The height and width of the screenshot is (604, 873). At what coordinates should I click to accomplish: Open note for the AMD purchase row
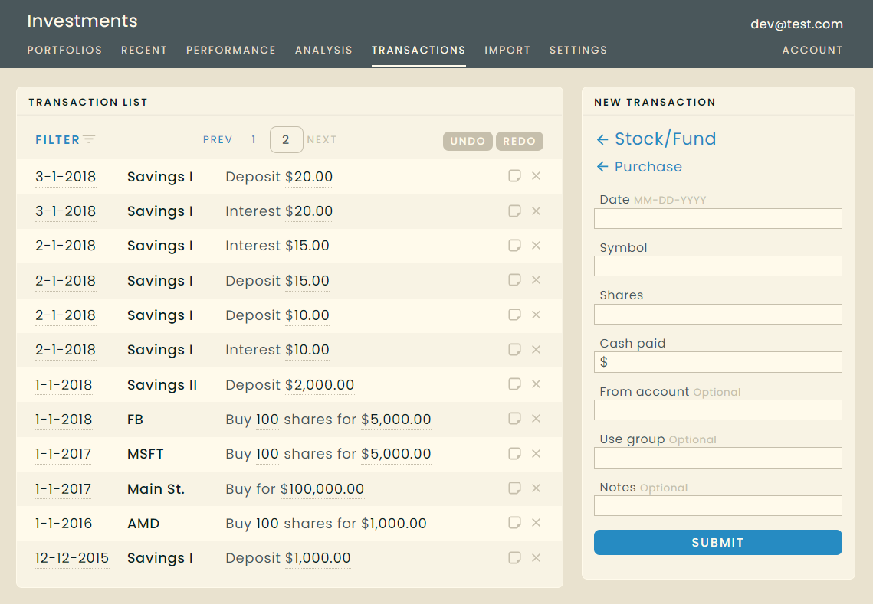point(514,522)
